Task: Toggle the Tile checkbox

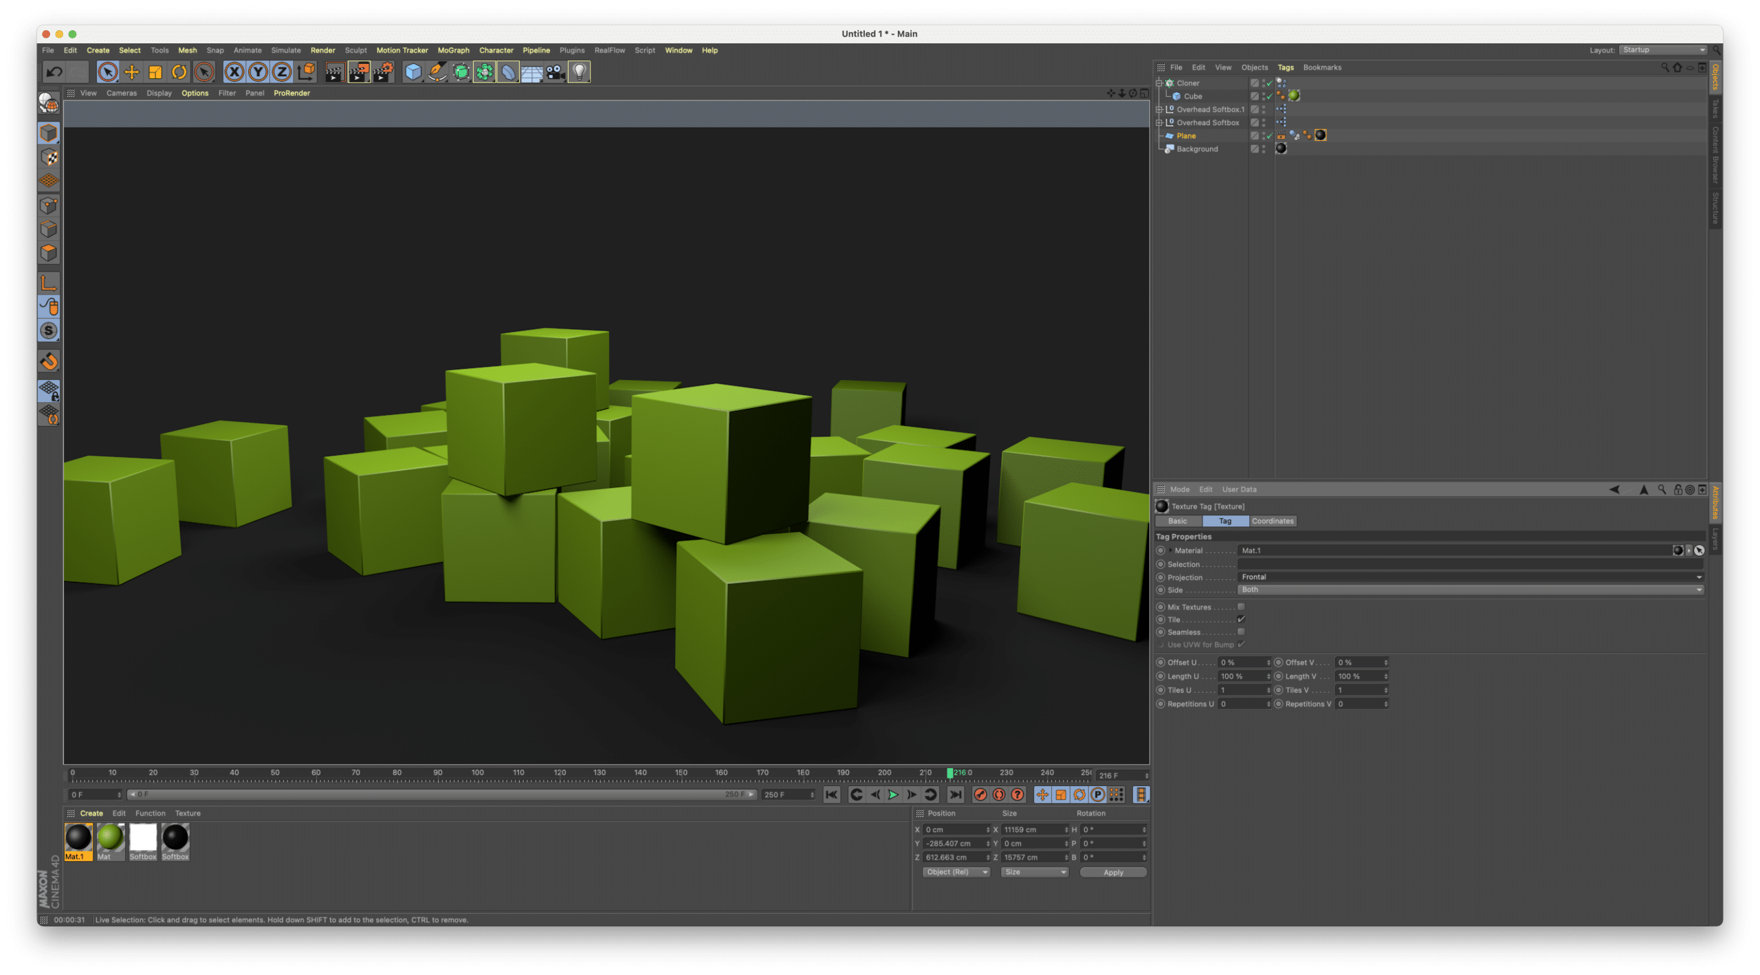Action: [x=1241, y=620]
